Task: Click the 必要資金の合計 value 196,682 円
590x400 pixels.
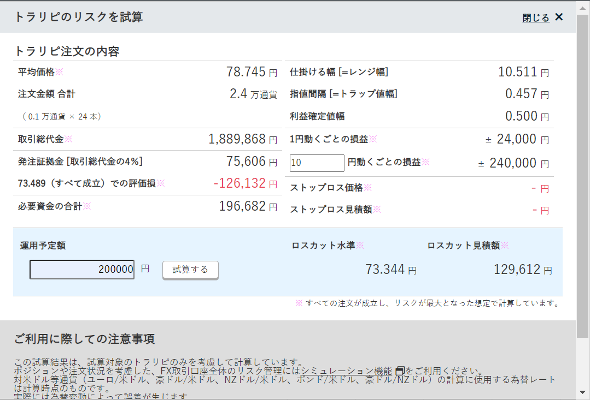Action: pyautogui.click(x=248, y=206)
